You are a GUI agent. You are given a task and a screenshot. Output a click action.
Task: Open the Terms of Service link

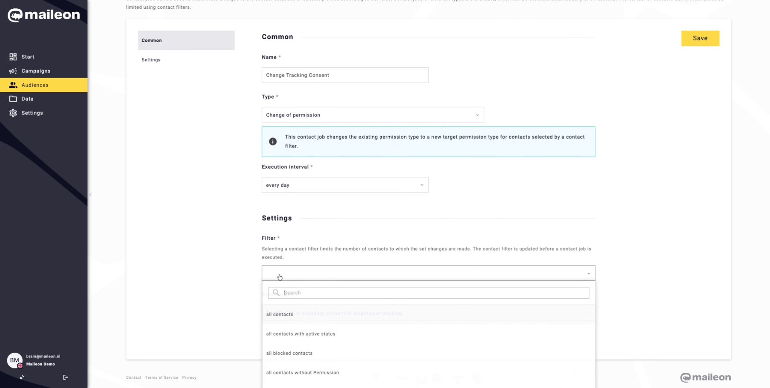click(162, 378)
